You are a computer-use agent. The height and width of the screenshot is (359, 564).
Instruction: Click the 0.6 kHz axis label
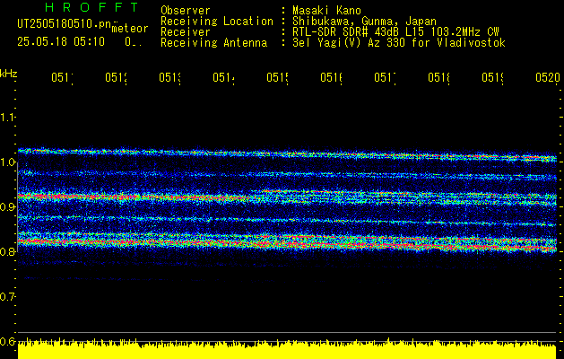point(8,341)
